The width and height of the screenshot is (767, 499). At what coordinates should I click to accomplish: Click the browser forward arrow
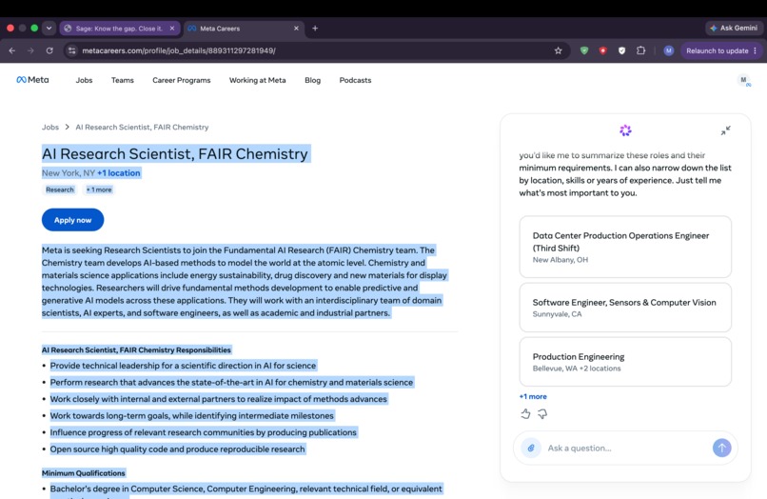click(x=30, y=50)
